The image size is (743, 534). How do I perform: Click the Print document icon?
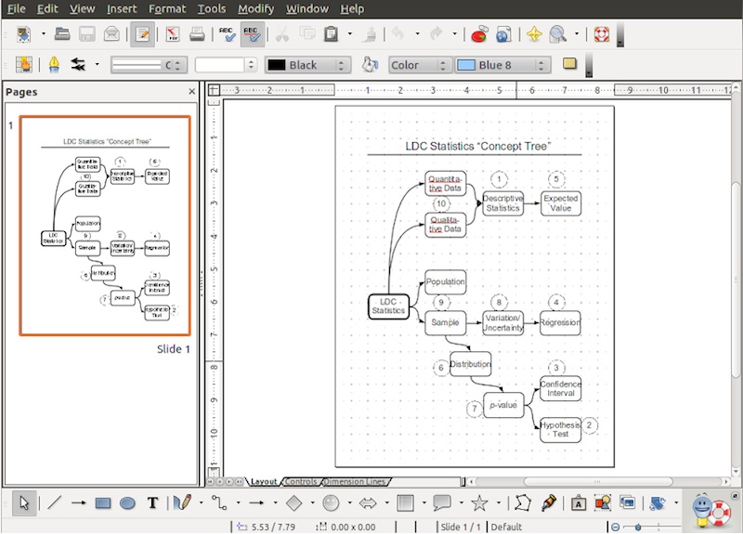(197, 35)
